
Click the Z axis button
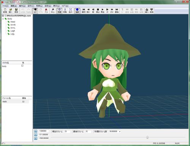(36, 138)
